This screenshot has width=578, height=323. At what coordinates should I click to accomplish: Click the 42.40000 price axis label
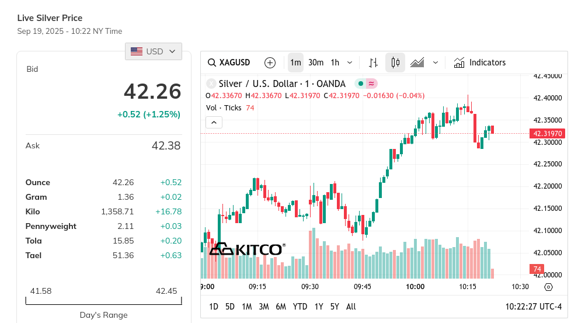coord(548,98)
